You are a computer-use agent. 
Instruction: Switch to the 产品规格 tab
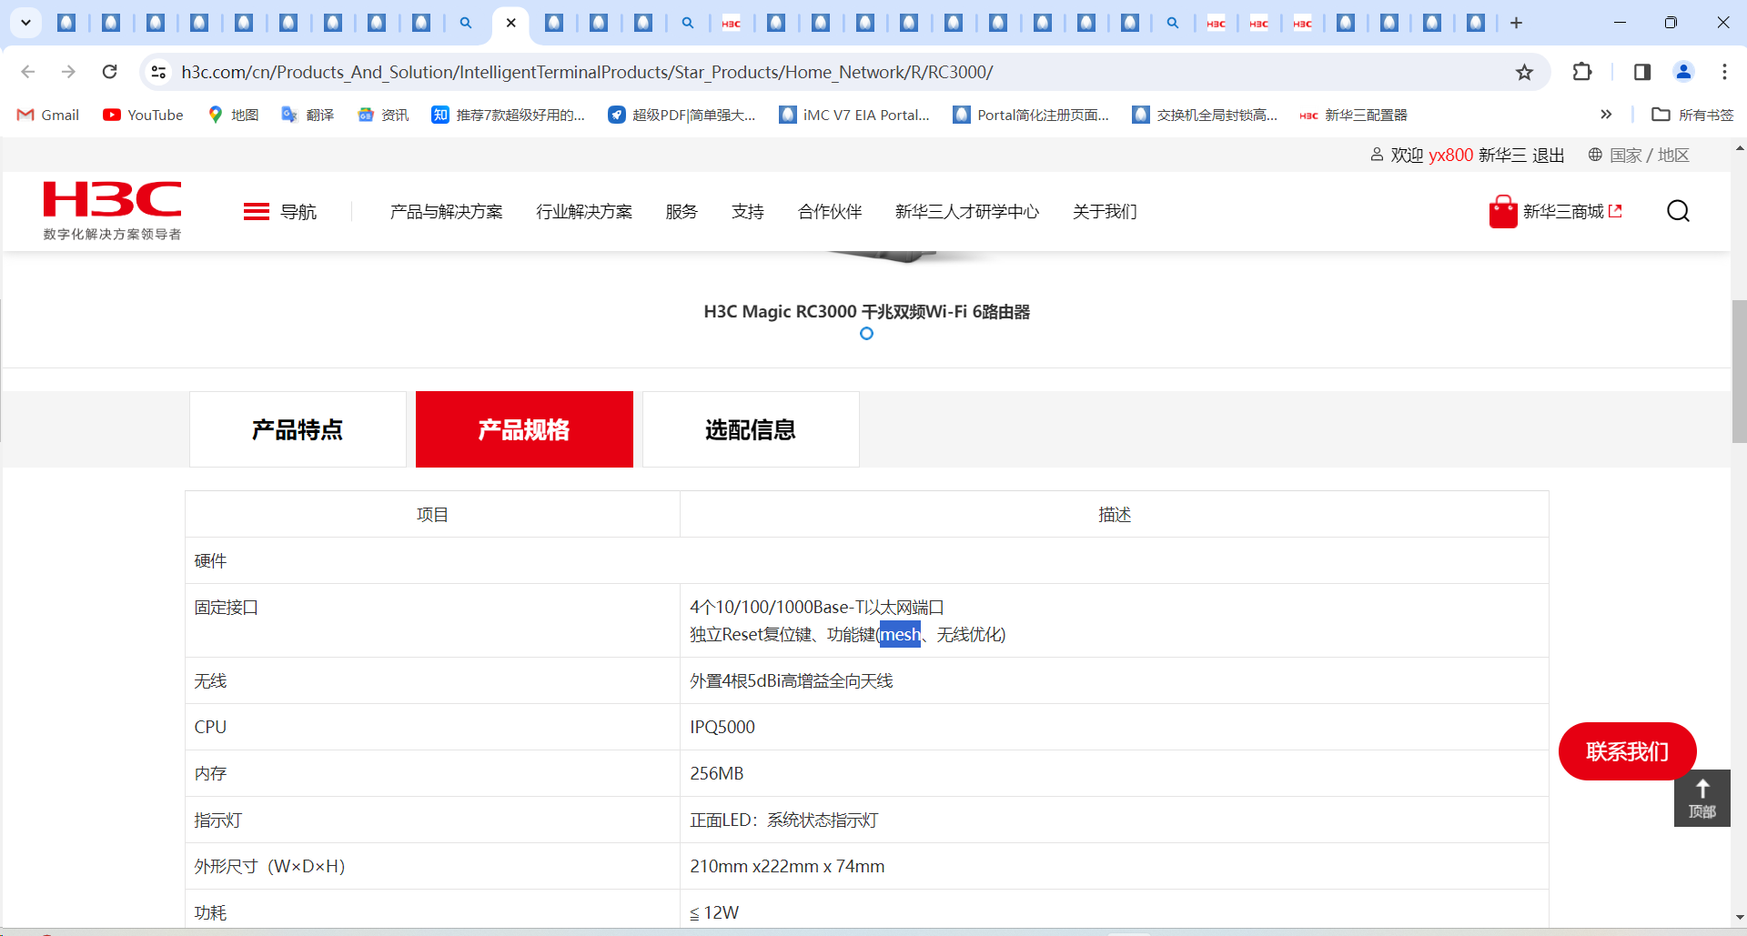(x=524, y=429)
